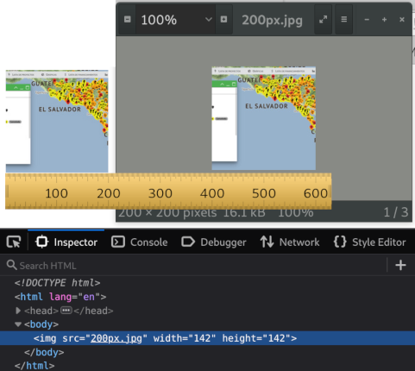The height and width of the screenshot is (371, 415).
Task: Click the map image inside the viewer
Action: pyautogui.click(x=264, y=118)
